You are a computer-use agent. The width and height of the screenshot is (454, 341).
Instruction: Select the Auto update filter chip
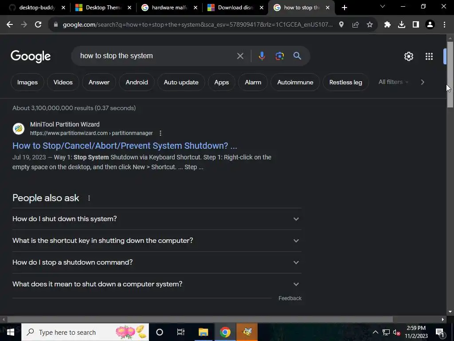[181, 82]
